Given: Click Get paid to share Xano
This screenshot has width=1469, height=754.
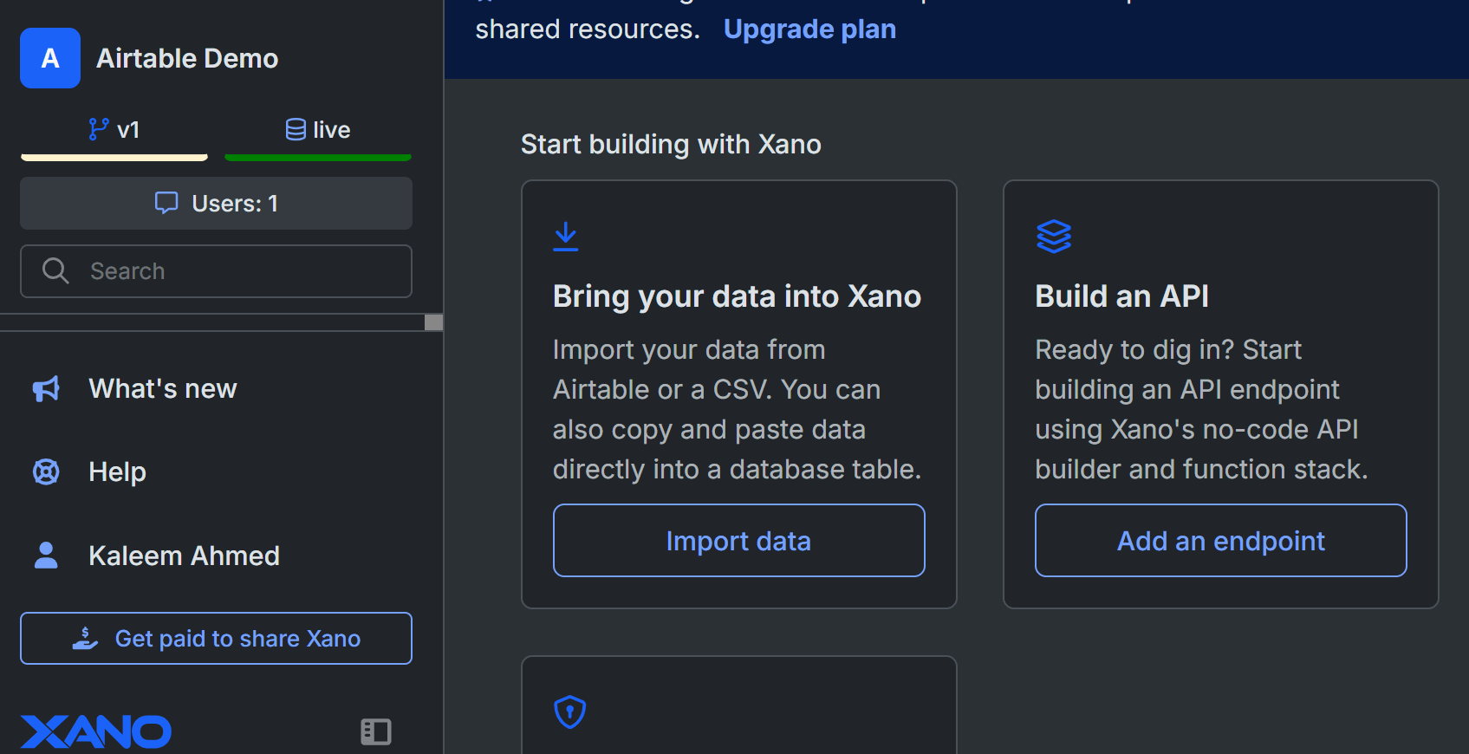Looking at the screenshot, I should 216,639.
